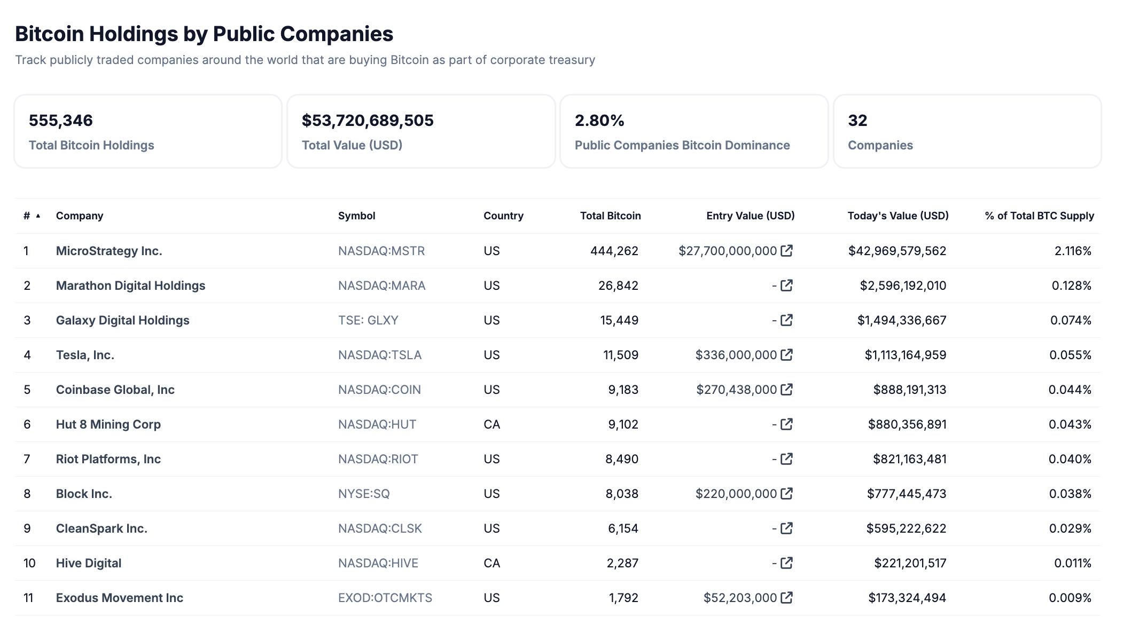Open Galaxy Digital Holdings external source icon
1139x617 pixels.
coord(786,320)
